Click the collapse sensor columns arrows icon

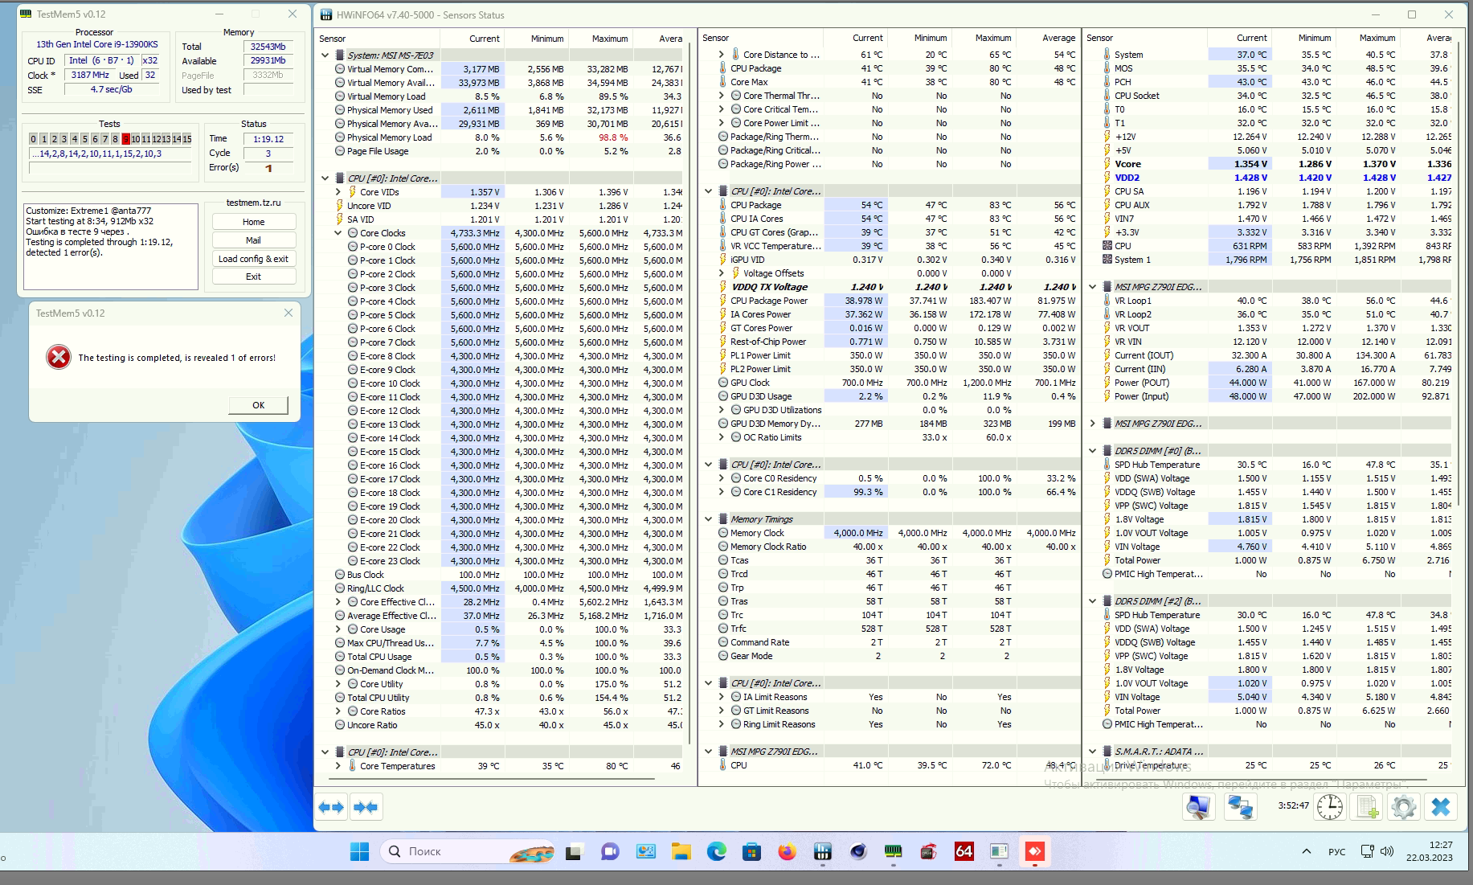coord(366,807)
